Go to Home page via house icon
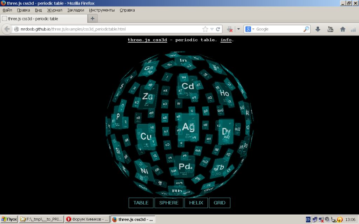The height and width of the screenshot is (224, 359). pyautogui.click(x=343, y=29)
